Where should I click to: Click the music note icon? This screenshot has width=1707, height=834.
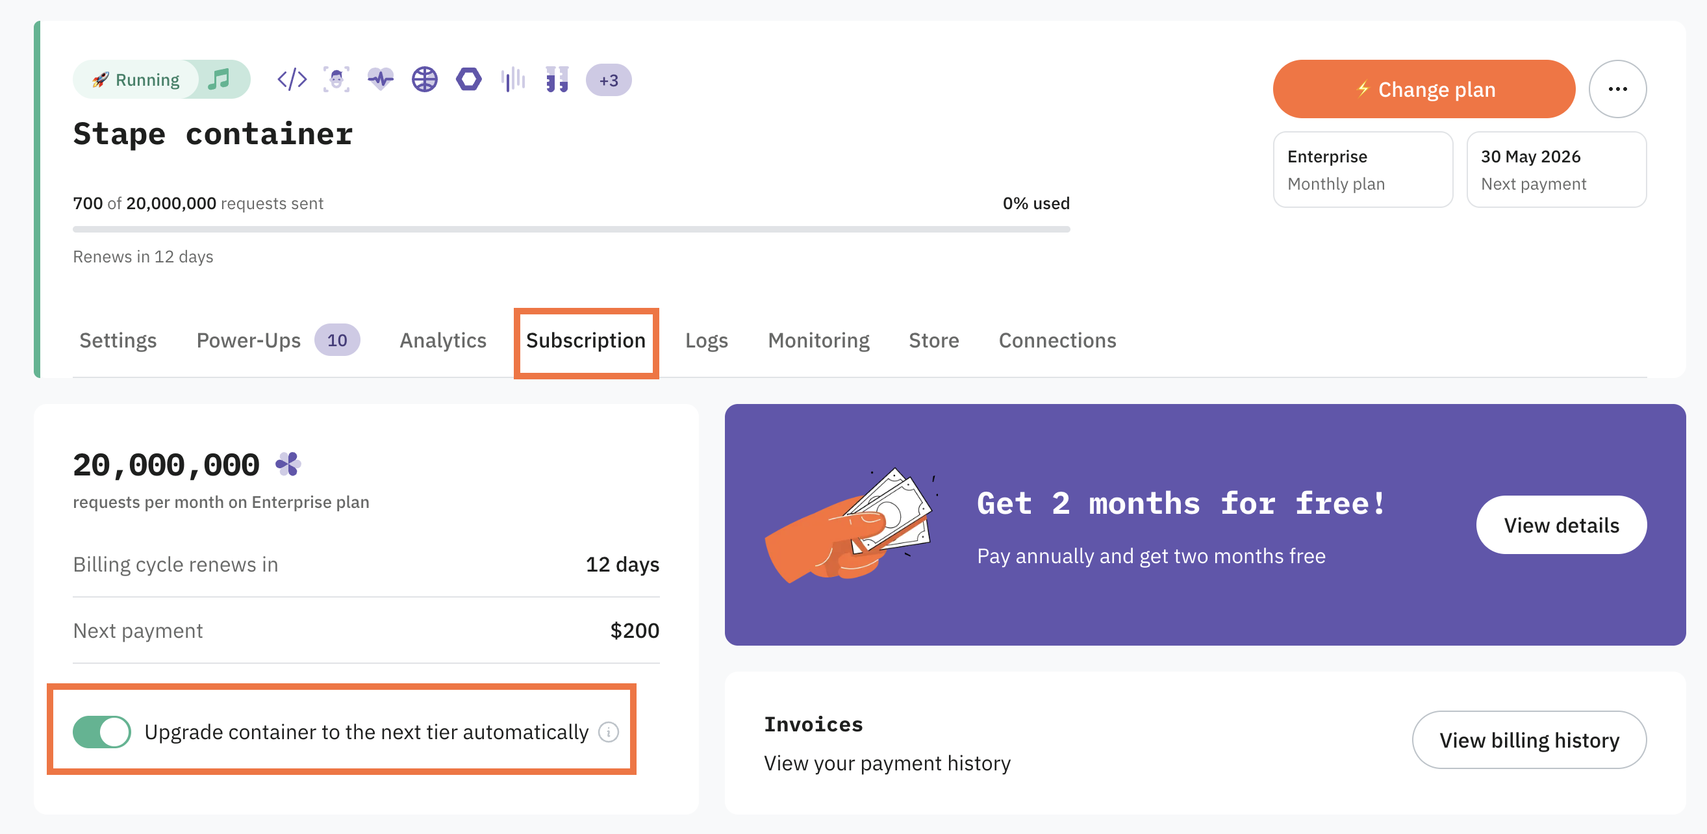pos(219,79)
